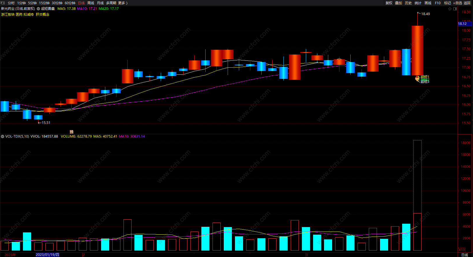Click the diamond icon above price axis
The image size is (473, 257).
click(x=450, y=9)
